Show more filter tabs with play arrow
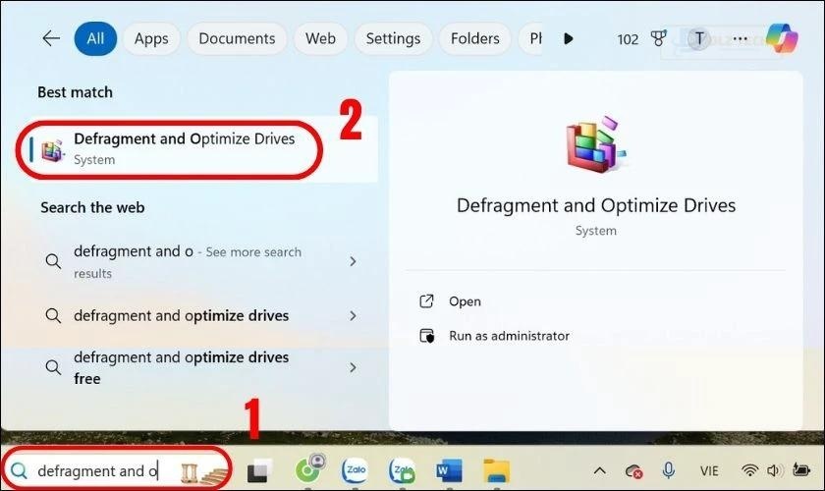 coord(569,38)
